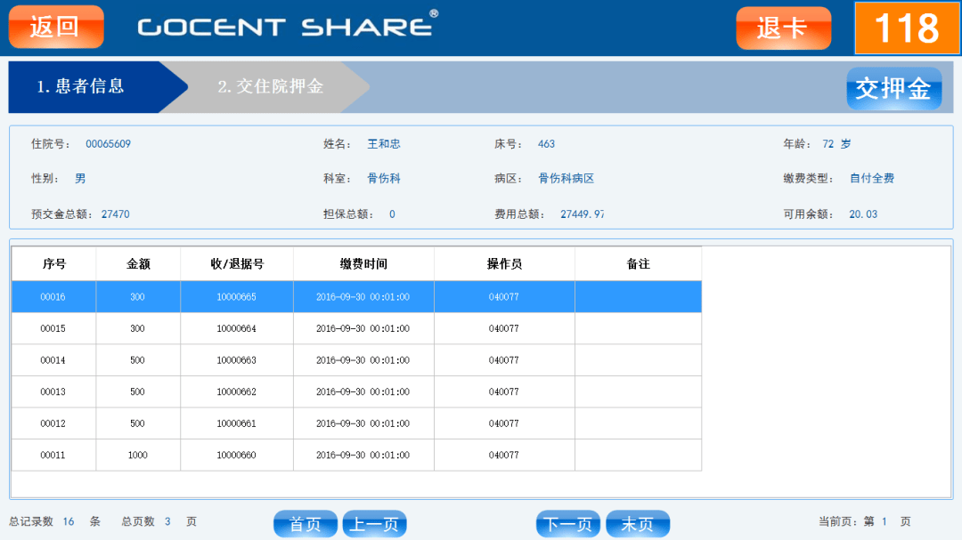Select row with 序号 00016

coord(356,296)
